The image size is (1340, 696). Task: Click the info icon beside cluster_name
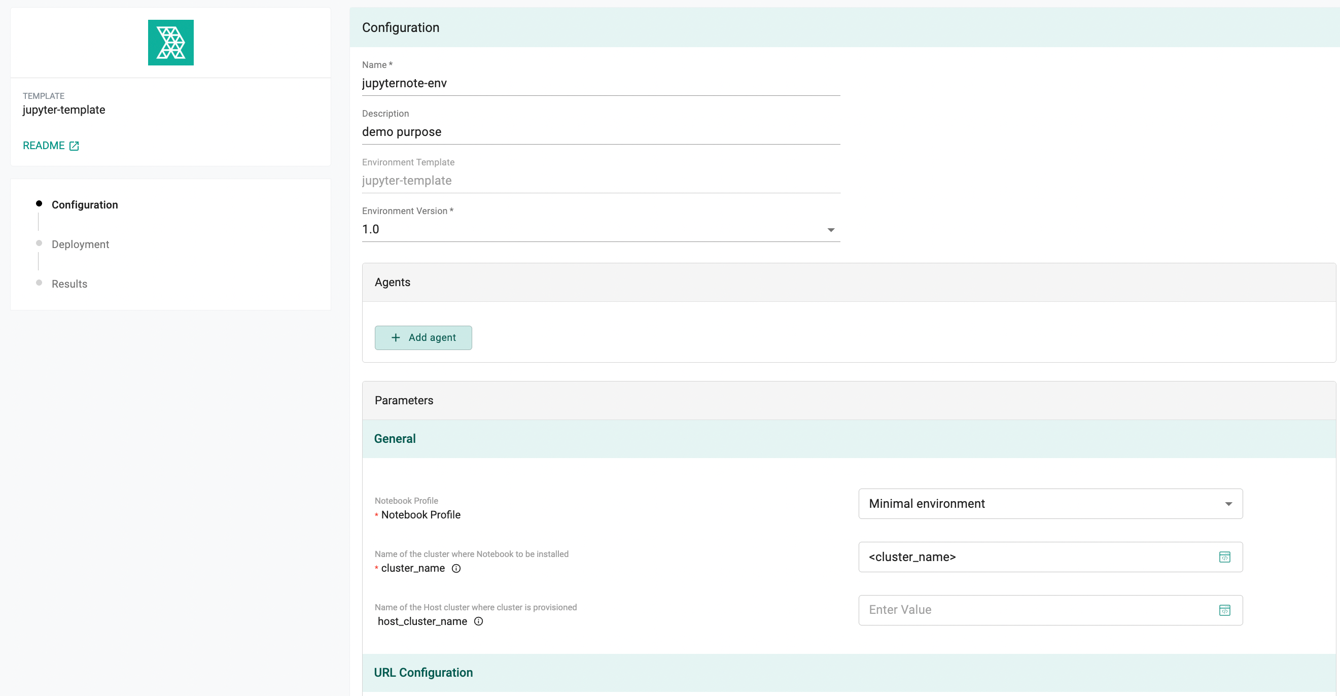(456, 569)
